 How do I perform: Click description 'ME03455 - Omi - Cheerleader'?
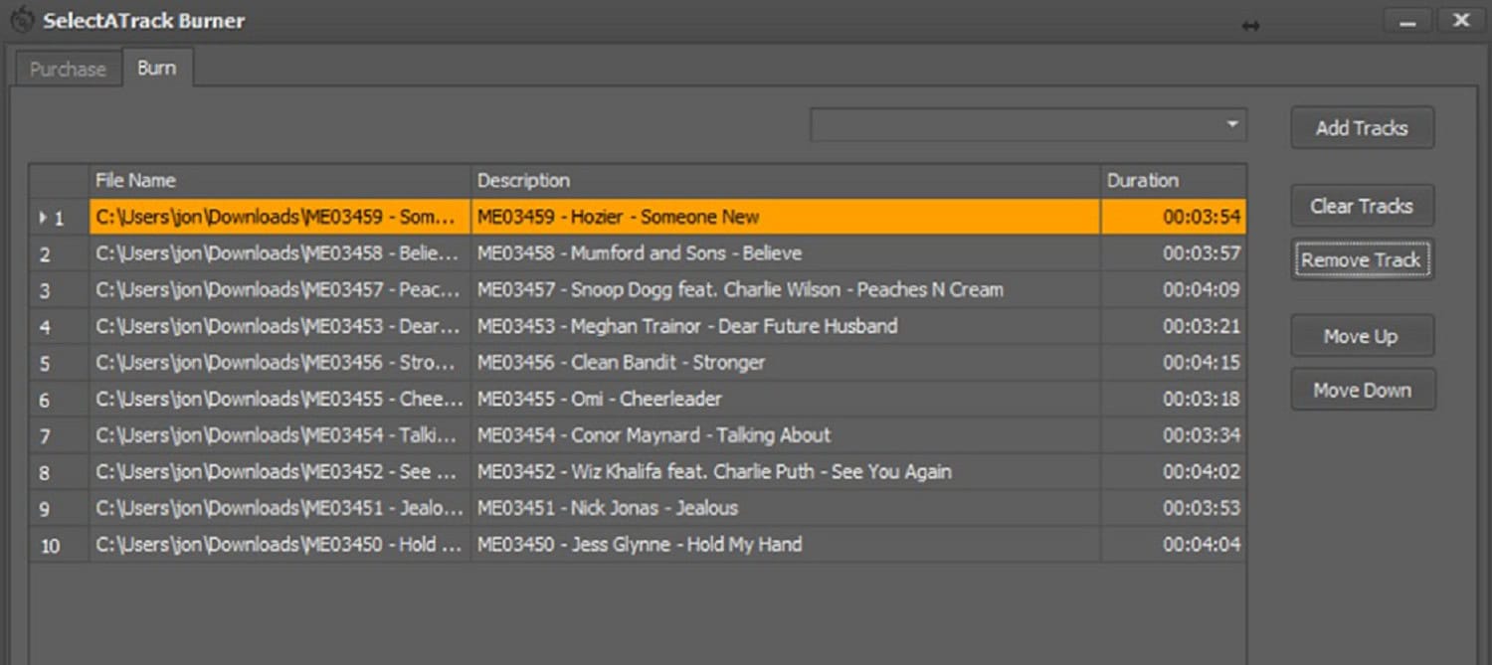600,399
